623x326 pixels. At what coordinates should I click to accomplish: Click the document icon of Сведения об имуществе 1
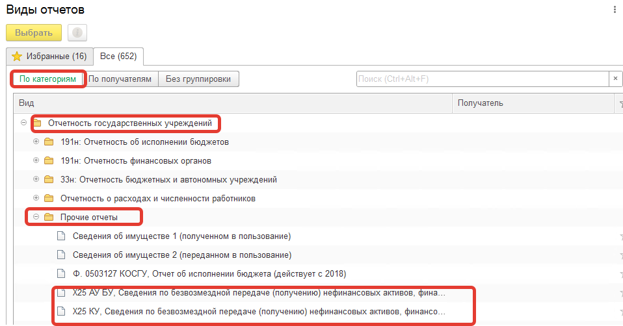point(61,236)
